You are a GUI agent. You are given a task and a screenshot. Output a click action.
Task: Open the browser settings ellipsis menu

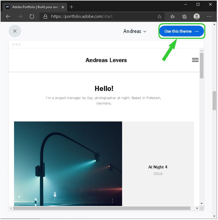click(209, 16)
